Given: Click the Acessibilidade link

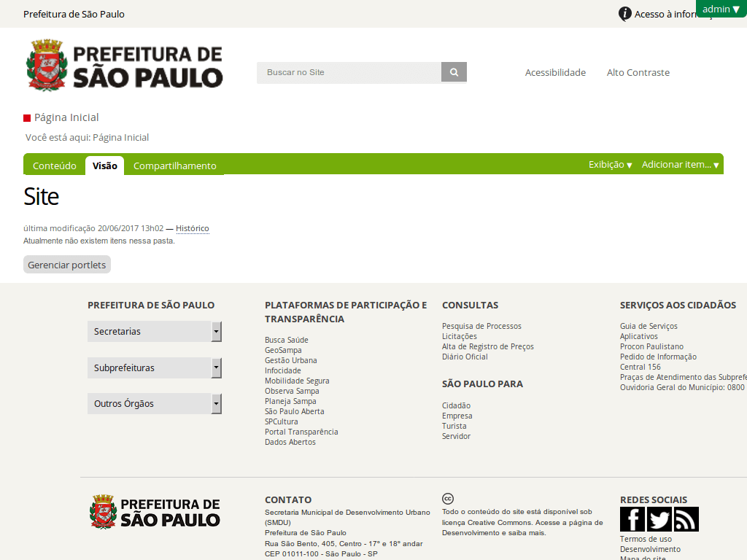Looking at the screenshot, I should click(555, 72).
